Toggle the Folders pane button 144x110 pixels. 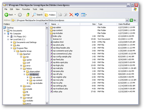pos(50,15)
